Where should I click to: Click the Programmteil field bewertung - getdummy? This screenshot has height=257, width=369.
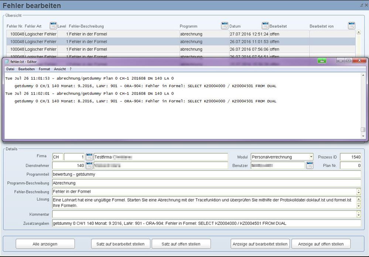(x=206, y=174)
